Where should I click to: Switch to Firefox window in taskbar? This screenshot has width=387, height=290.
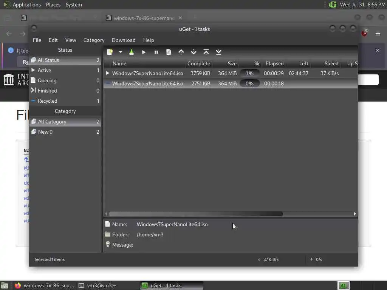[45, 285]
